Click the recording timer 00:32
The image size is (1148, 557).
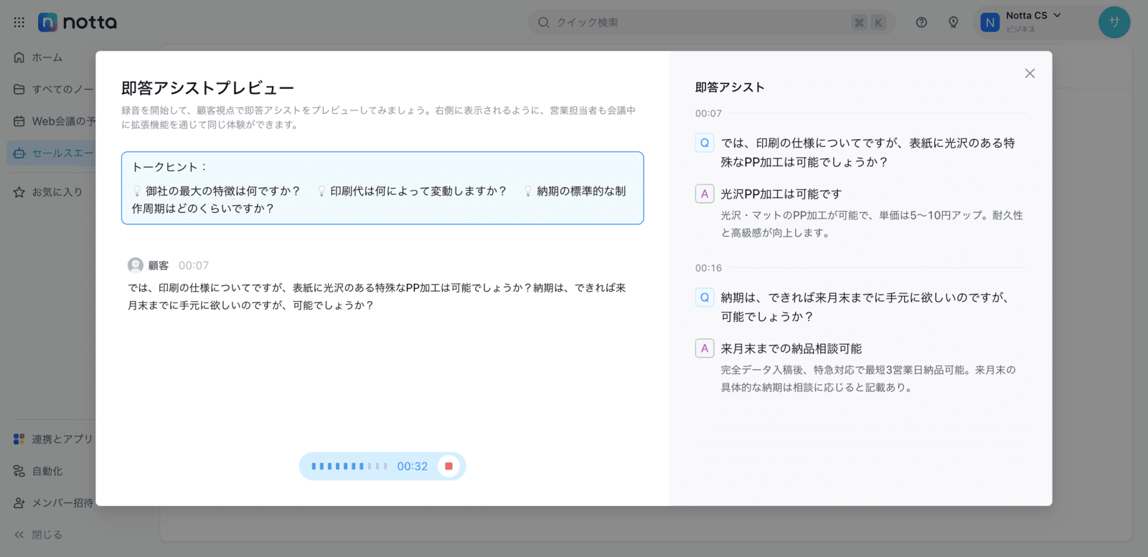(x=413, y=466)
